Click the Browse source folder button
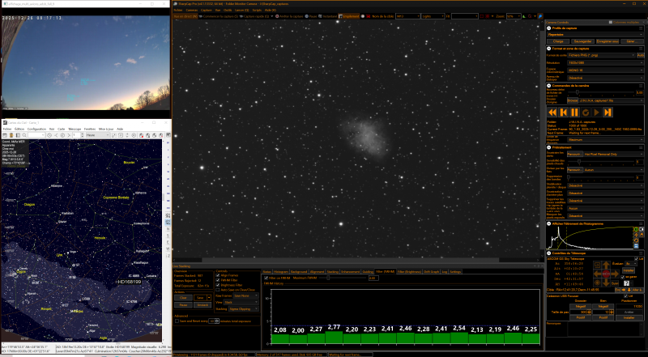648x357 pixels. click(573, 100)
